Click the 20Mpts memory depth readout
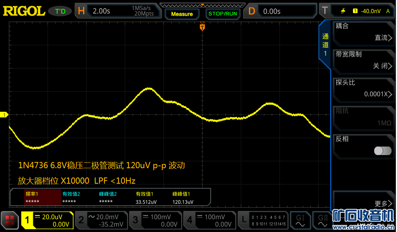This screenshot has width=397, height=232. tap(144, 14)
